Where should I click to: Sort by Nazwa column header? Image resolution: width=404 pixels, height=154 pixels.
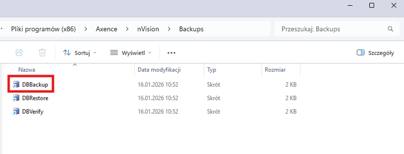[x=27, y=70]
